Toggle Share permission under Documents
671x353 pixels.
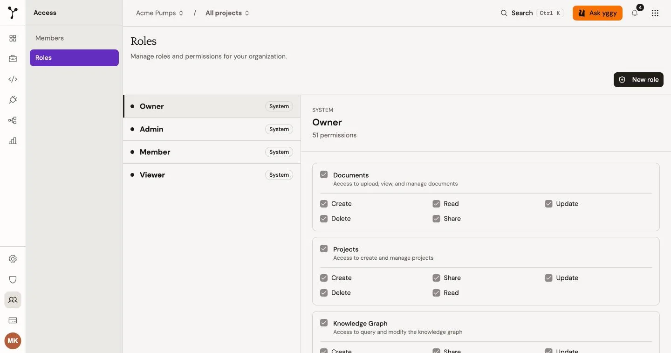tap(436, 219)
